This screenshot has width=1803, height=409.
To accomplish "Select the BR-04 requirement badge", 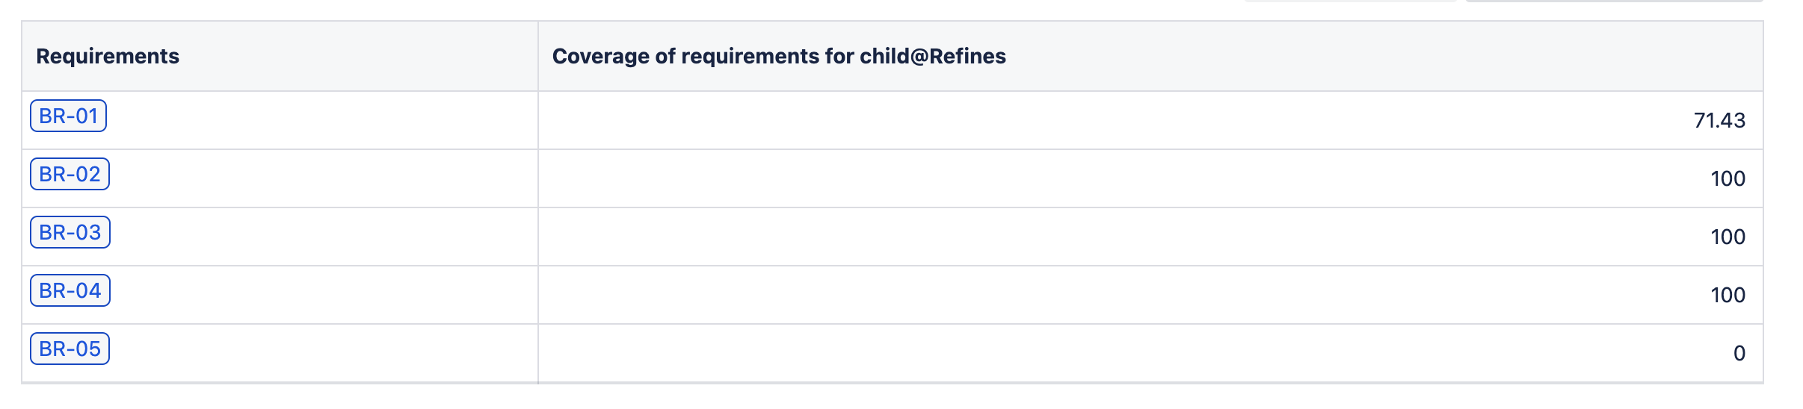I will [x=70, y=291].
